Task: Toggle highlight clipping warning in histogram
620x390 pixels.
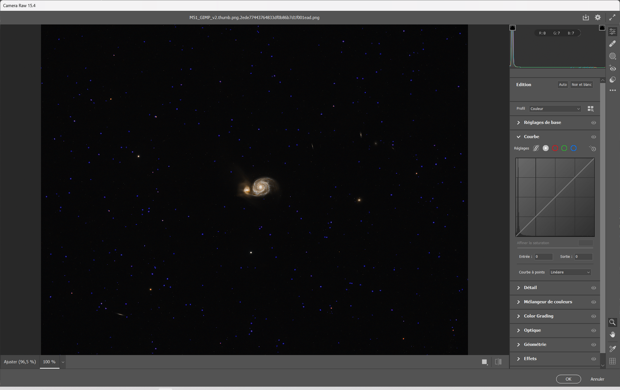Action: pos(602,28)
